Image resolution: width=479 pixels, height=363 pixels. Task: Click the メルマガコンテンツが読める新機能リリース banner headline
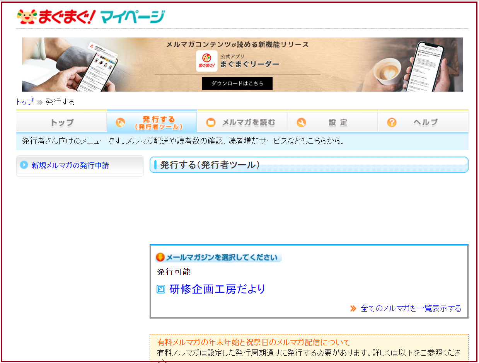click(x=237, y=44)
